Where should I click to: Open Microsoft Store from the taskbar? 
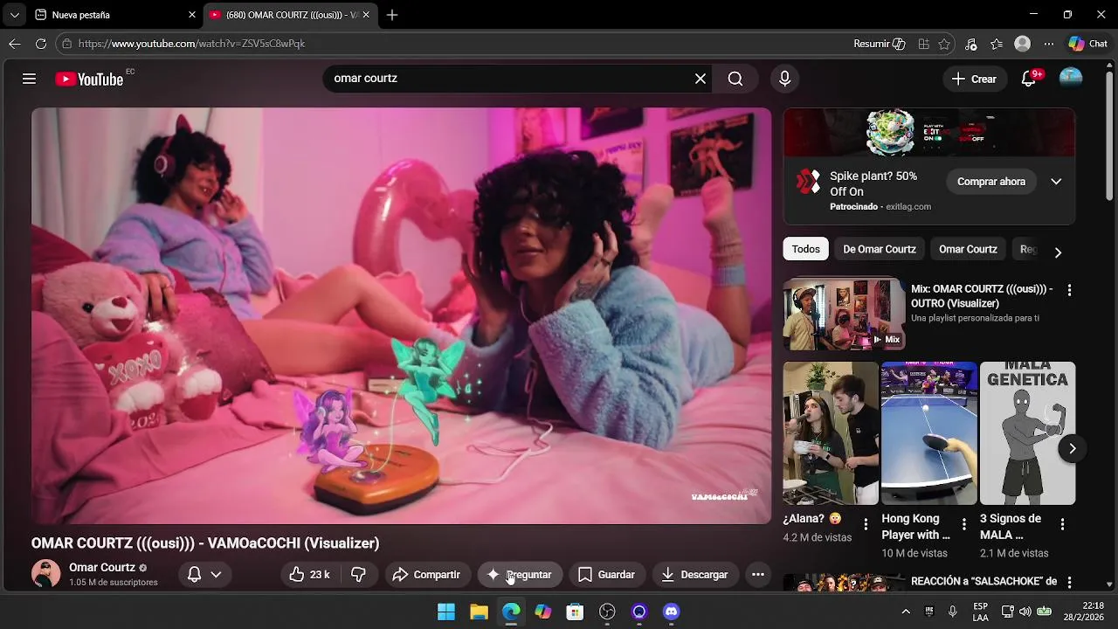pyautogui.click(x=575, y=612)
